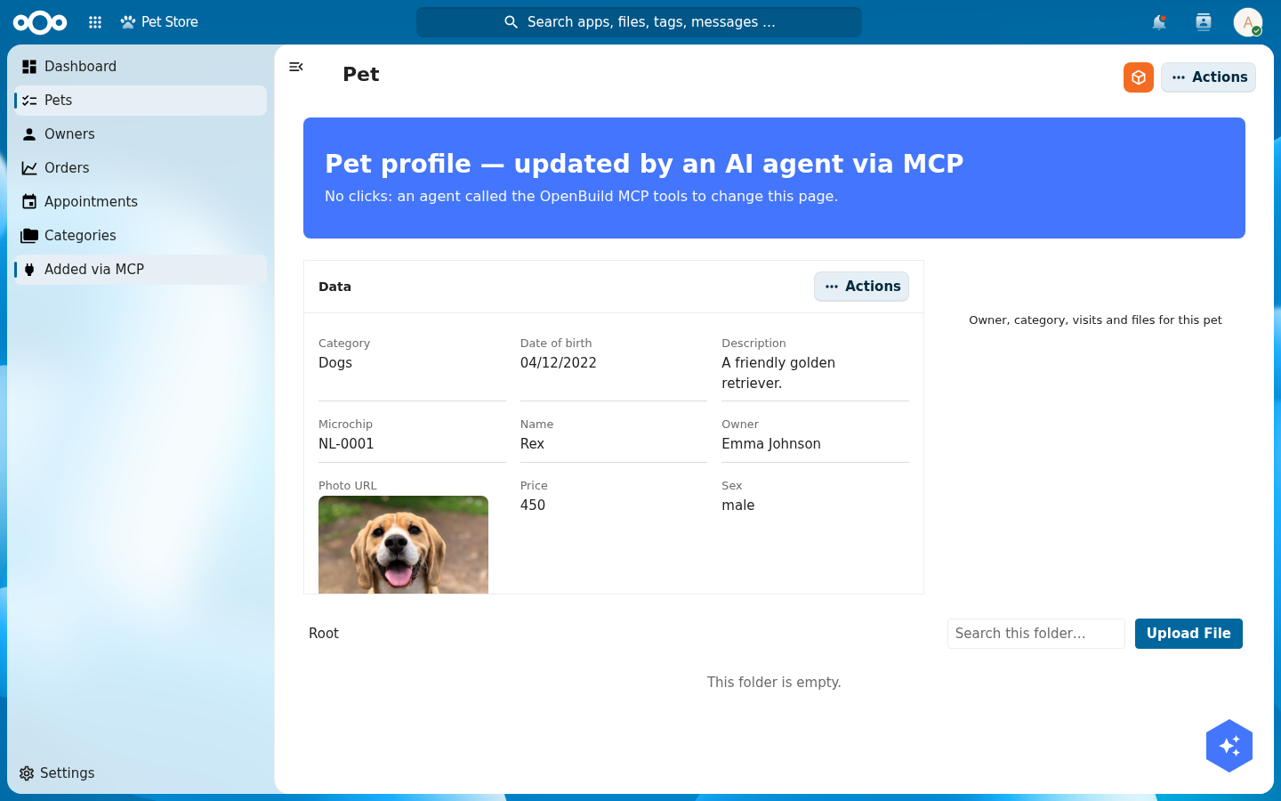Go to Dashboard
The height and width of the screenshot is (801, 1281).
pos(141,67)
